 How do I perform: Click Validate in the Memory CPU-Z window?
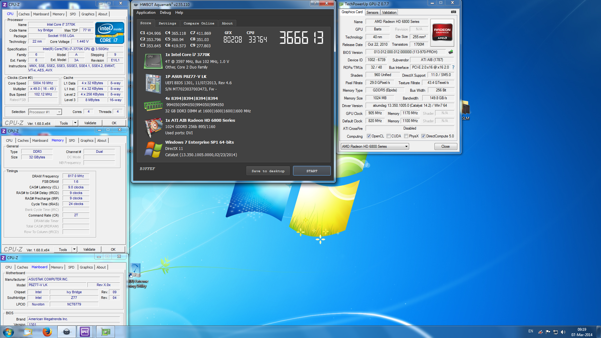(89, 249)
